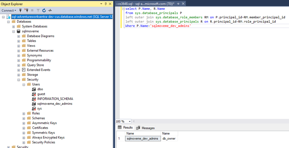Open Activity Monitor pulse icon
The width and height of the screenshot is (289, 148).
point(50,10)
